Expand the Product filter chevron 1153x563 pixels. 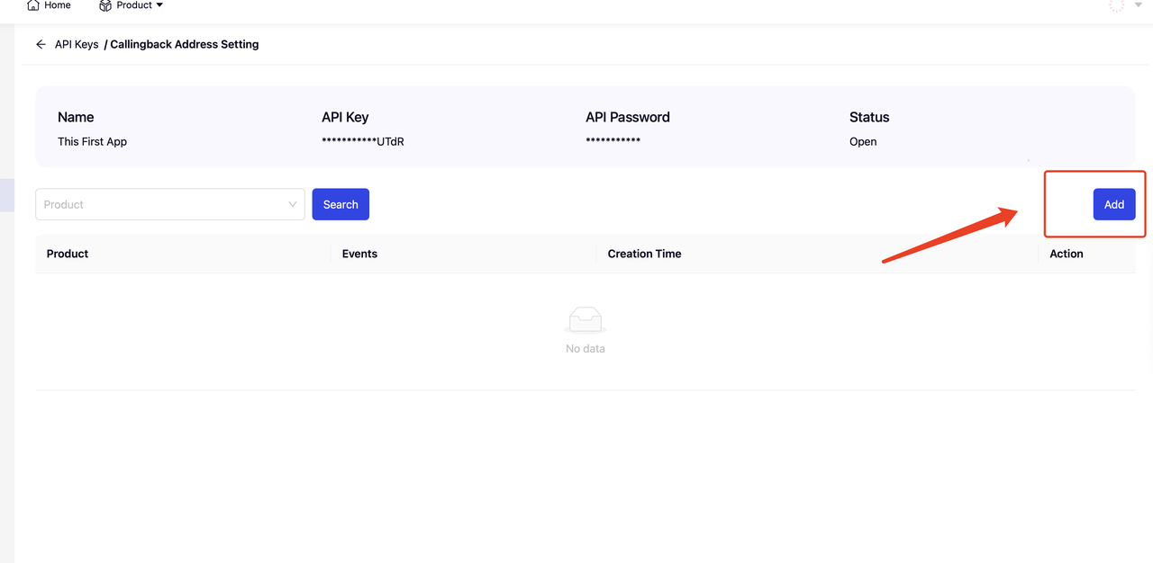click(292, 204)
